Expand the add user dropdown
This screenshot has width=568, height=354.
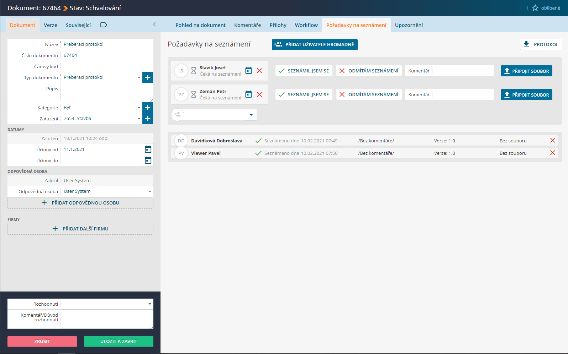click(x=251, y=115)
